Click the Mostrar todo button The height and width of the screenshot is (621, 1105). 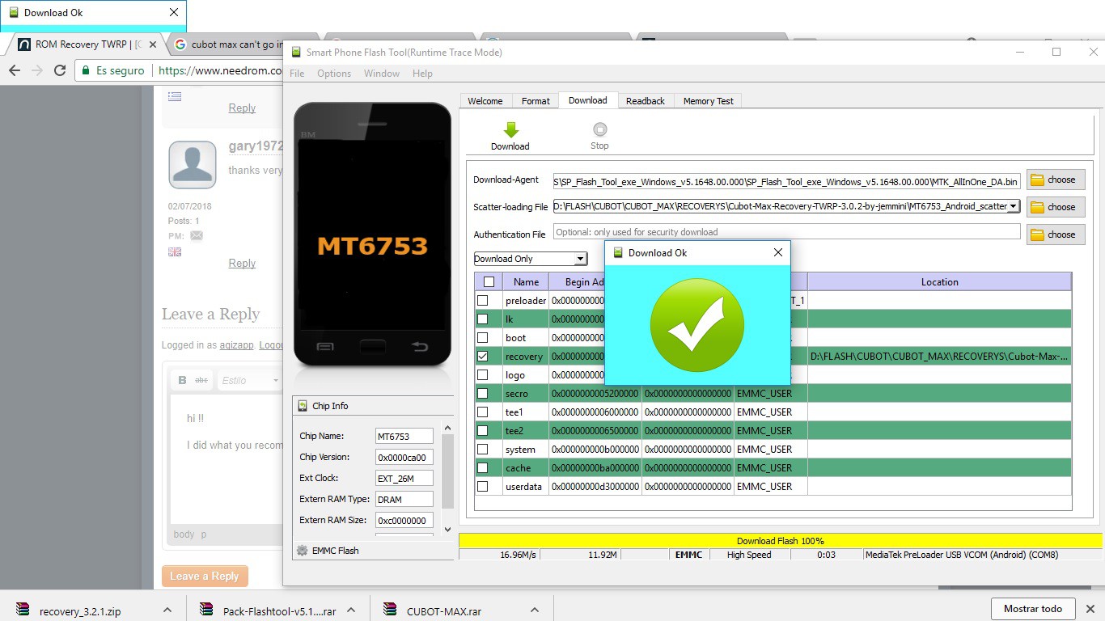point(1033,609)
